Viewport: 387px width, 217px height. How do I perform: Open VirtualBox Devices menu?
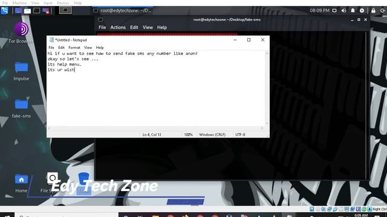pos(63,3)
